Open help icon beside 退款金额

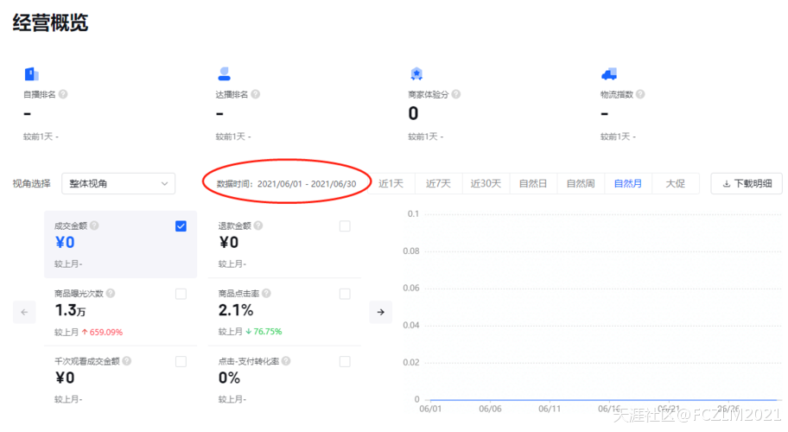click(258, 226)
